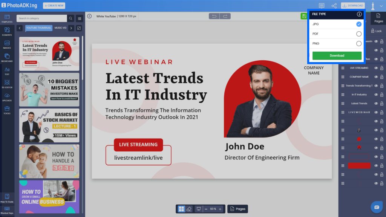Open the 3D Editor panel
386x217 pixels.
[x=7, y=84]
